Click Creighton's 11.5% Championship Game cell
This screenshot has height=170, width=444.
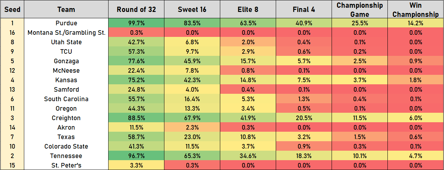(359, 118)
